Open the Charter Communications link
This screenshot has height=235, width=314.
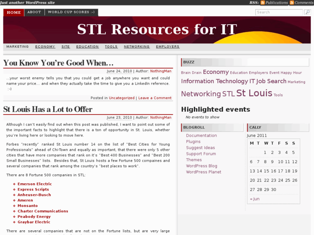click(43, 211)
